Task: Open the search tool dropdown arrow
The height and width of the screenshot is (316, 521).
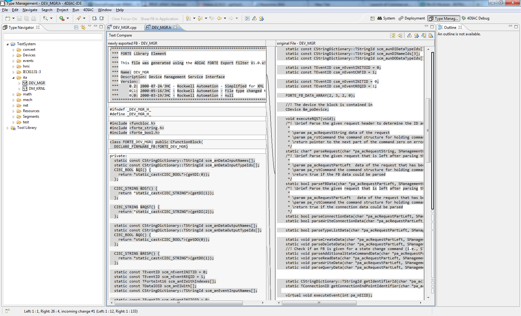Action: [x=51, y=19]
